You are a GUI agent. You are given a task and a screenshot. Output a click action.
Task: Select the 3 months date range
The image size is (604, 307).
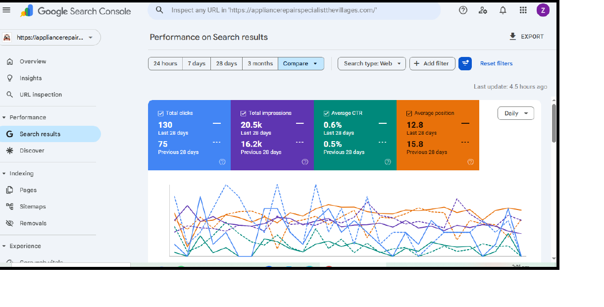pyautogui.click(x=260, y=63)
